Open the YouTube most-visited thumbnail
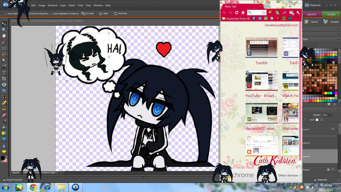341x192 pixels. [x=261, y=81]
